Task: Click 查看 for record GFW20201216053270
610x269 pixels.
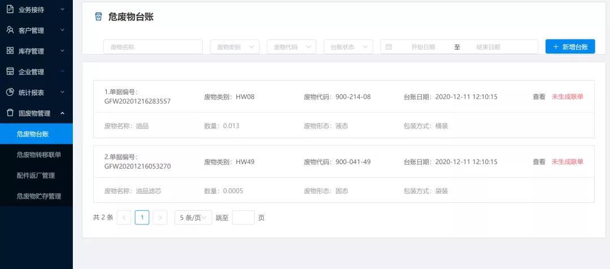Action: coord(539,162)
